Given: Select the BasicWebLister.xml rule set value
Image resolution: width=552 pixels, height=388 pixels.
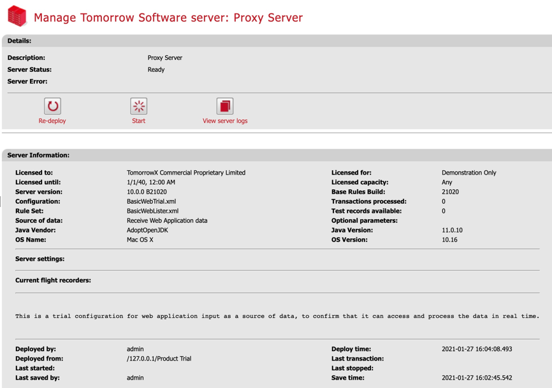Looking at the screenshot, I should tap(152, 211).
